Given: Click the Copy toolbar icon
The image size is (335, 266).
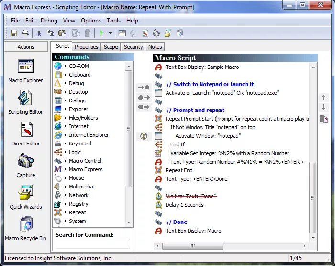Looking at the screenshot, I should pos(50,33).
